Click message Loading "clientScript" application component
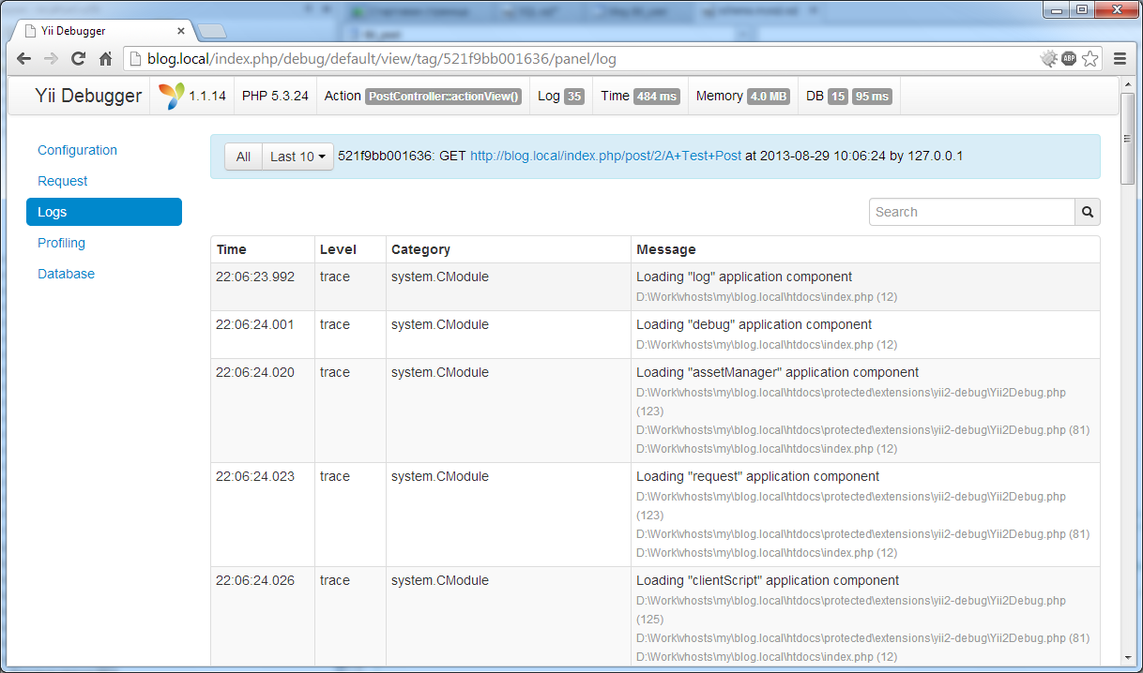This screenshot has height=673, width=1143. coord(768,580)
